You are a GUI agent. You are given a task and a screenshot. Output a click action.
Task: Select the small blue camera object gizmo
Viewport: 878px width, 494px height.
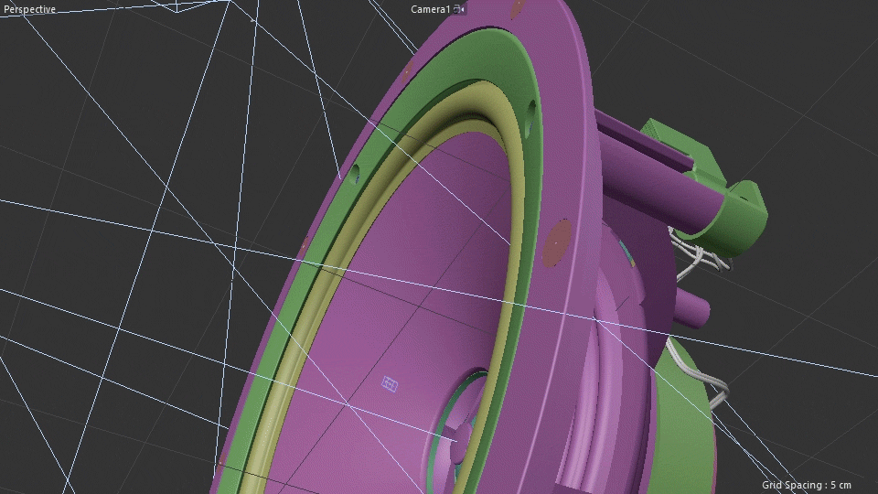[x=390, y=384]
